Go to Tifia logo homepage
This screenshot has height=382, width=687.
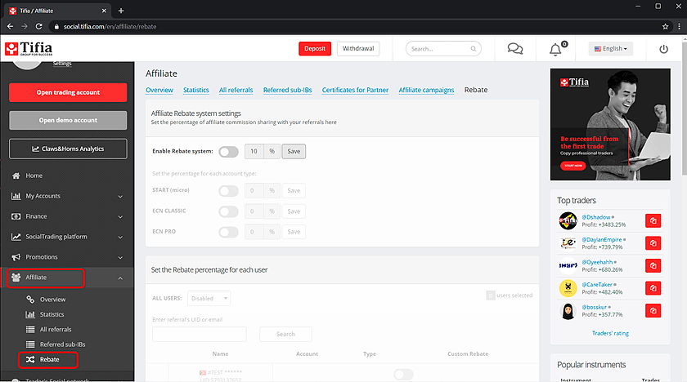29,48
